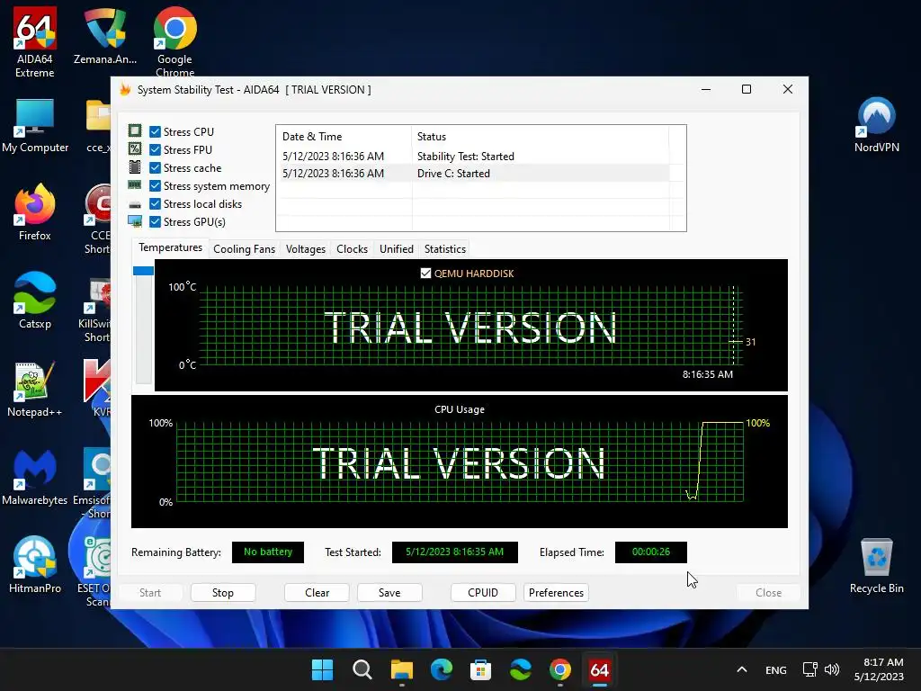Click the Date & Time column header
Screen dimensions: 921x691
[344, 137]
